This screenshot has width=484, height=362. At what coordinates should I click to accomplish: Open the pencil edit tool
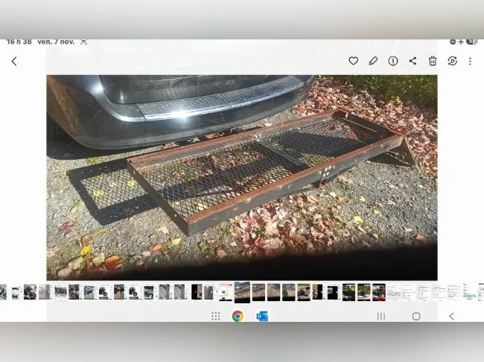coord(373,61)
